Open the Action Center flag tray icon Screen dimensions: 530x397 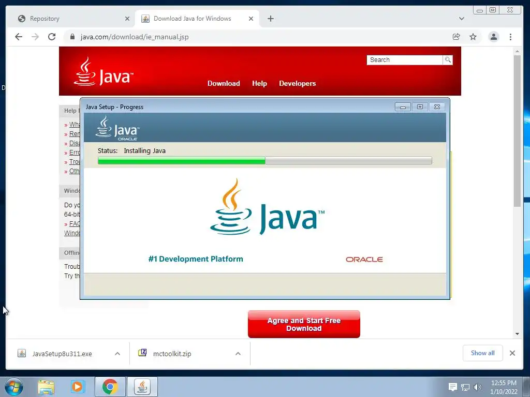point(452,387)
